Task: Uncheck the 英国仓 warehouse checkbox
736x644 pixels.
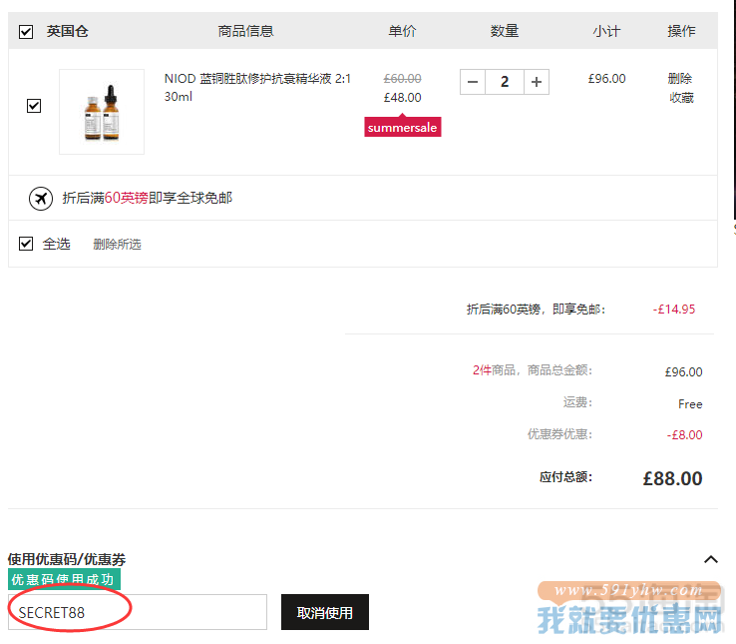Action: click(26, 32)
